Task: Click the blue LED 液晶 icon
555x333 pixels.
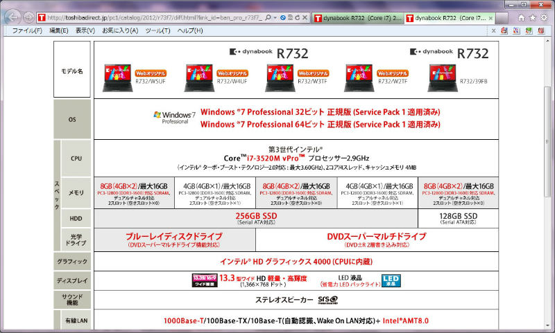Action: pos(391,281)
